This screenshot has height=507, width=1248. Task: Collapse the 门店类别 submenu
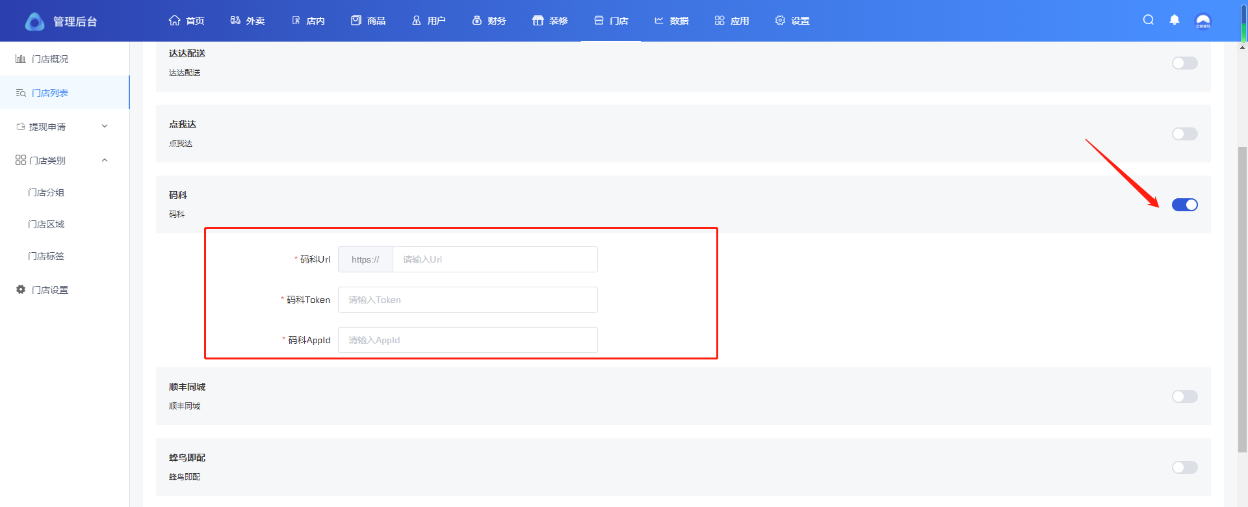tap(105, 161)
